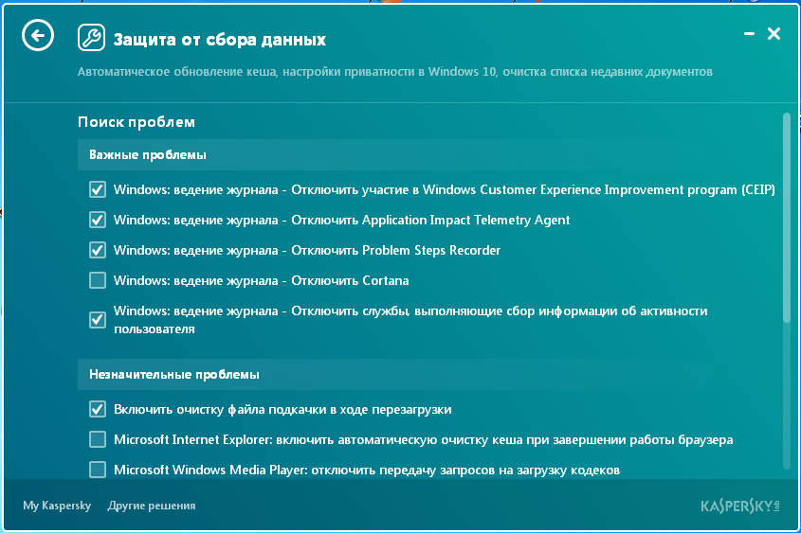Click the Microsoft Internet Explorer cache label
The width and height of the screenshot is (801, 533).
click(424, 439)
